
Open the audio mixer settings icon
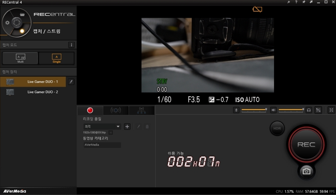click(318, 110)
